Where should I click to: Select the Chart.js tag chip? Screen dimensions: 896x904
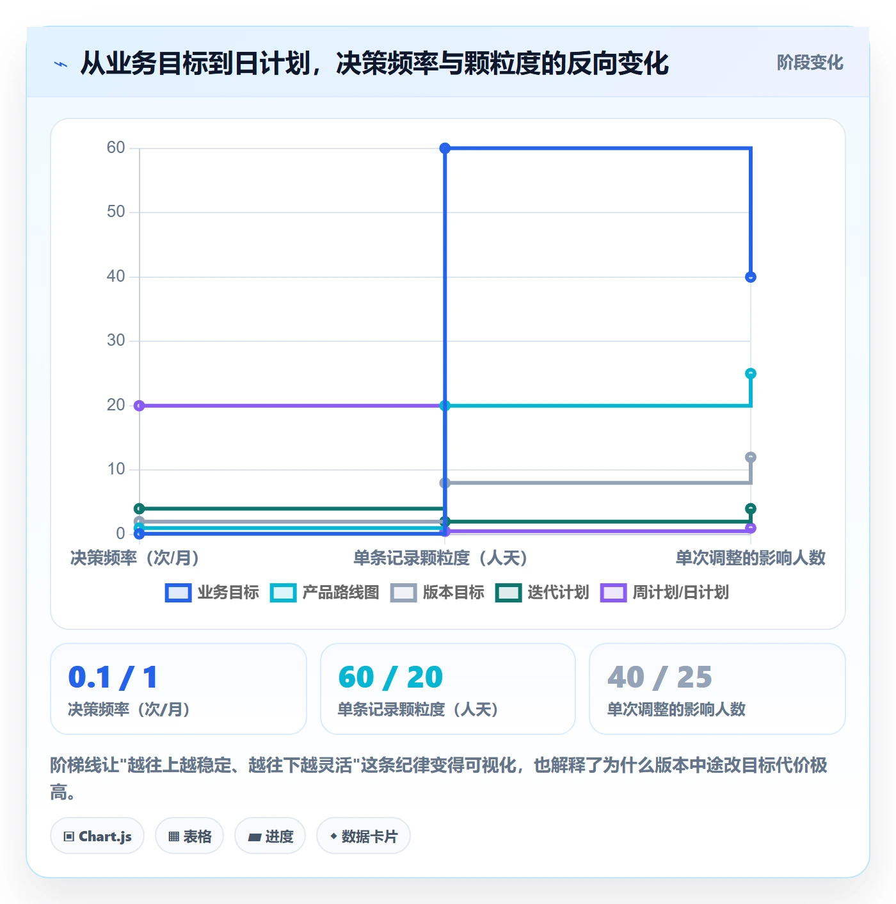pyautogui.click(x=97, y=836)
